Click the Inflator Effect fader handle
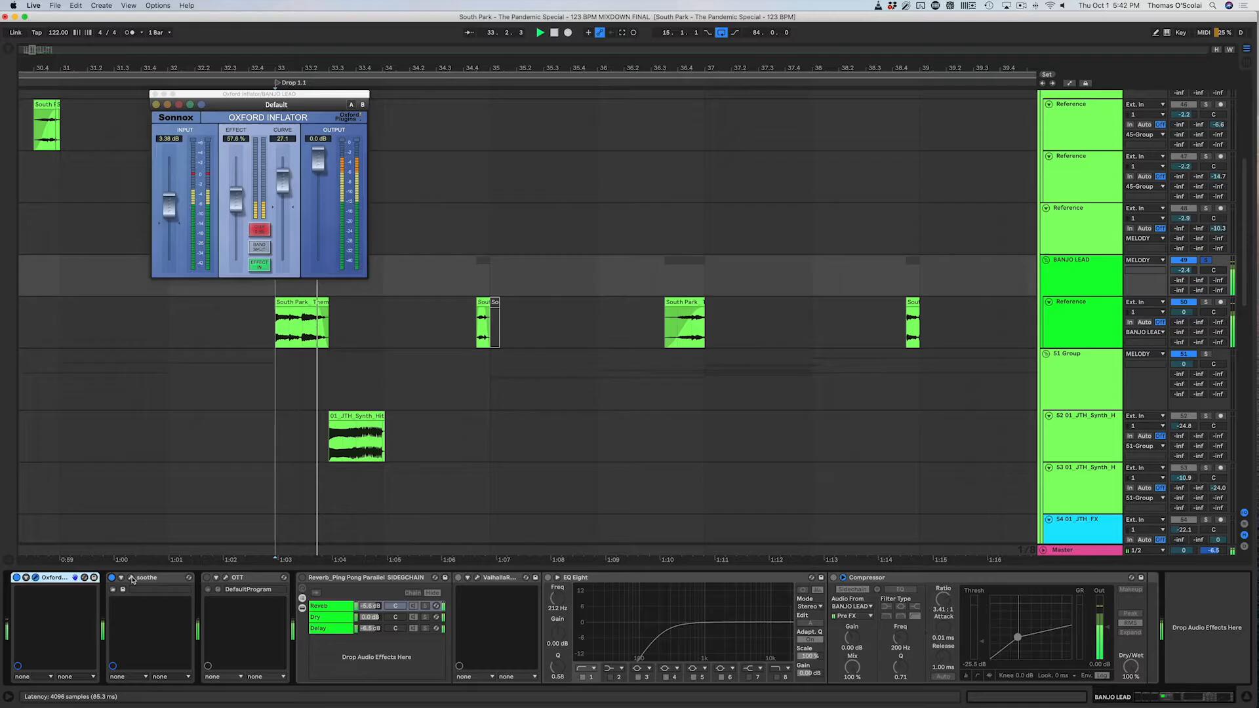Image resolution: width=1259 pixels, height=708 pixels. point(235,199)
